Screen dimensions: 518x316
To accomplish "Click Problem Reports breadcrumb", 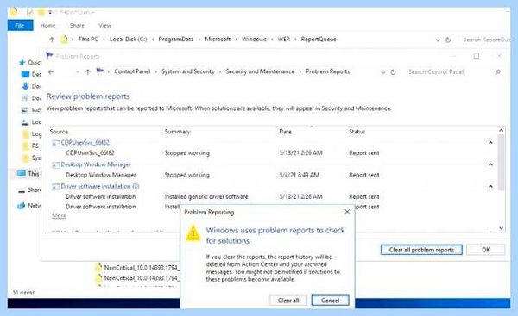I will [x=327, y=71].
